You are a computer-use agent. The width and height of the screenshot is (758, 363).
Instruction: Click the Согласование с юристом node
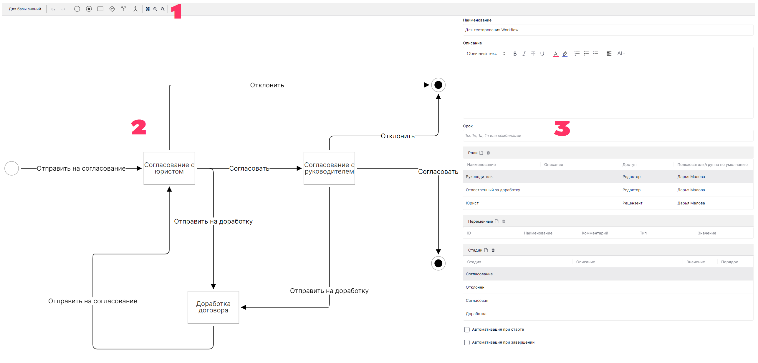[169, 168]
